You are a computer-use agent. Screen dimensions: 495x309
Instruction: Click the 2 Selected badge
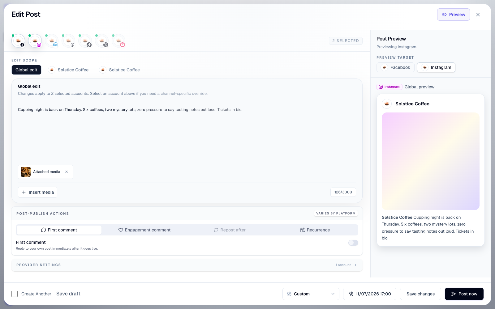pyautogui.click(x=346, y=41)
